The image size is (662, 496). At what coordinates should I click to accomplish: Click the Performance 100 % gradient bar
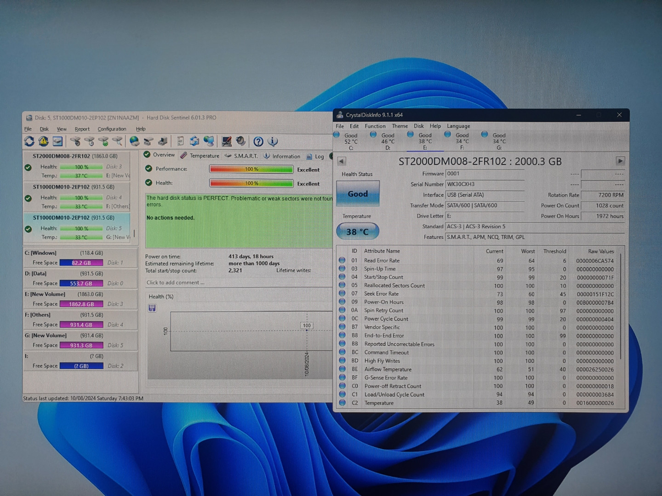click(251, 169)
